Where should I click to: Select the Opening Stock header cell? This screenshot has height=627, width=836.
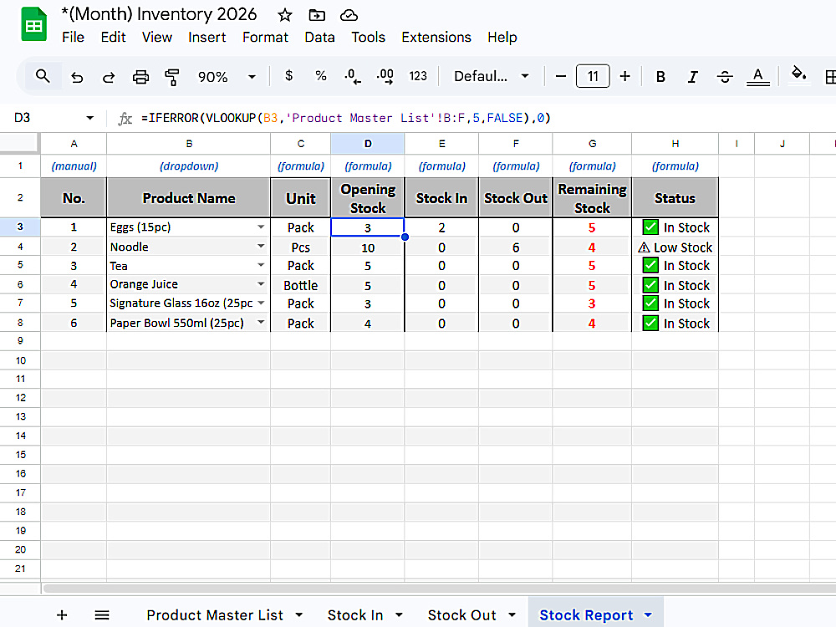point(368,198)
